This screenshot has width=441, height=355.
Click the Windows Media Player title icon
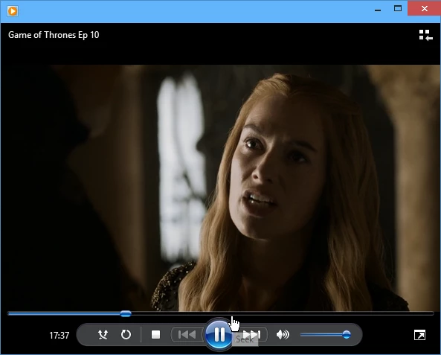pos(13,11)
